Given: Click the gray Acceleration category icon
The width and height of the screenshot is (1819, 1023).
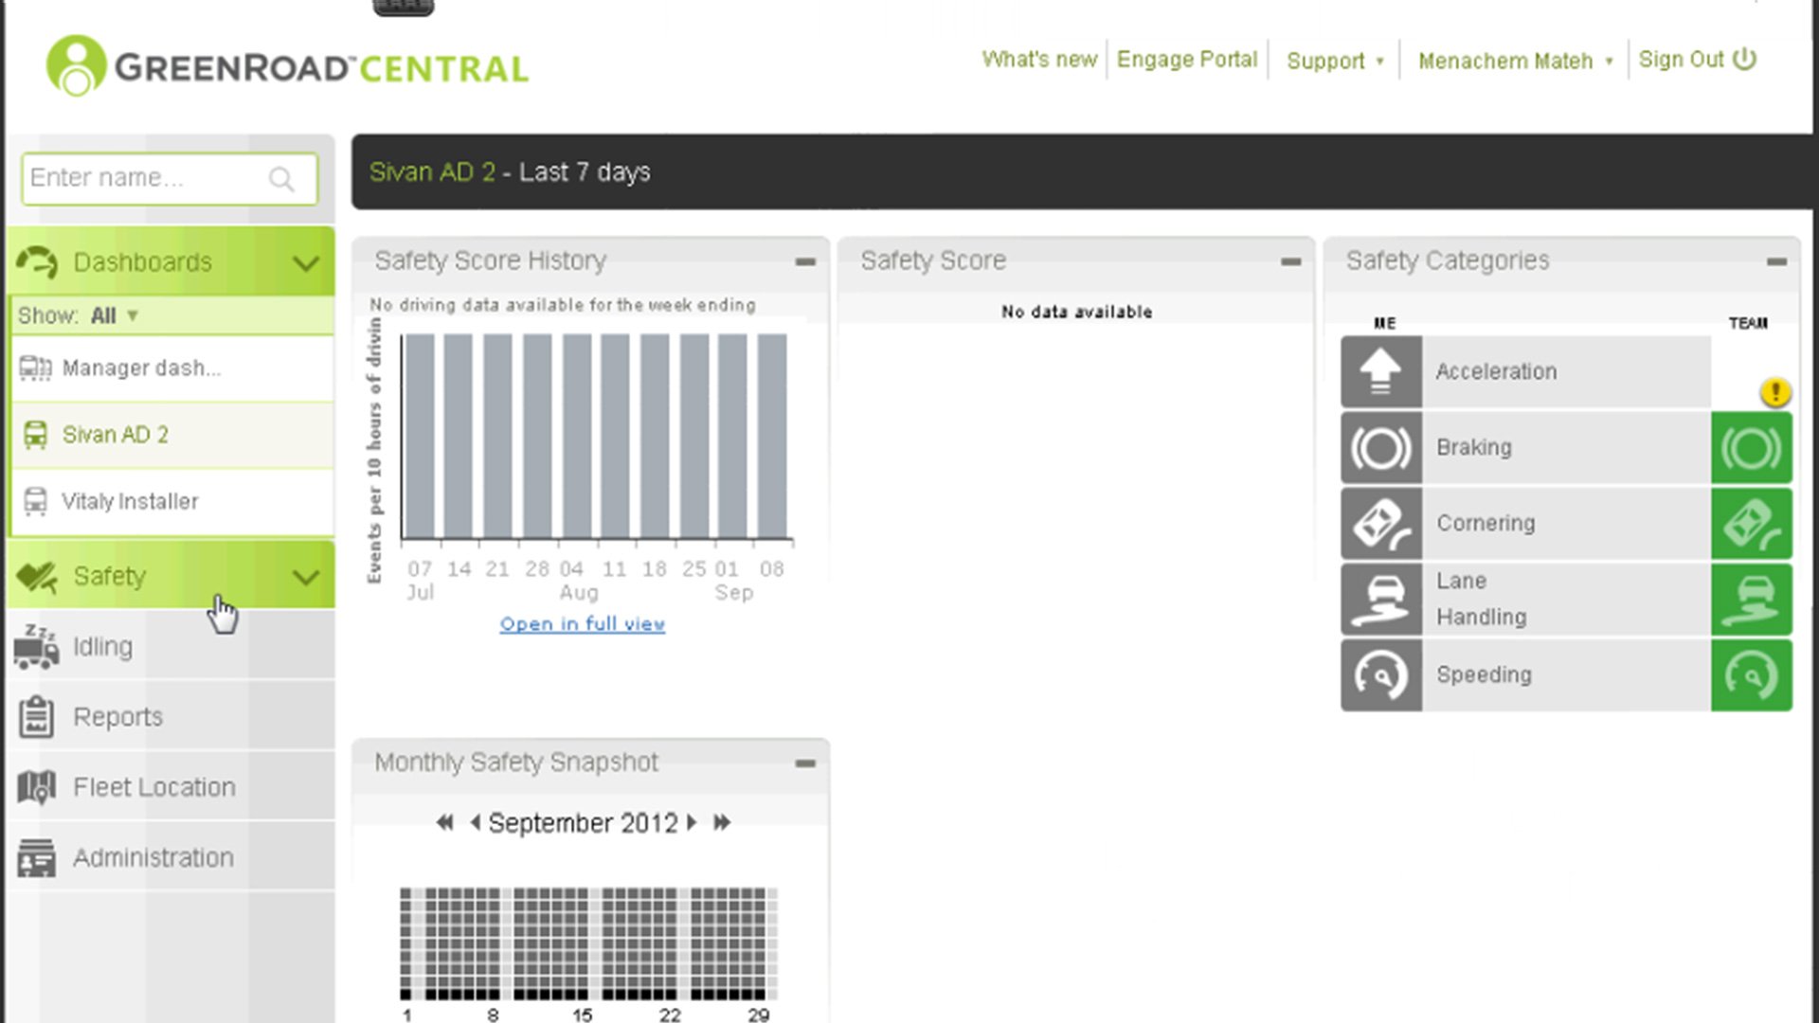Looking at the screenshot, I should pos(1380,372).
